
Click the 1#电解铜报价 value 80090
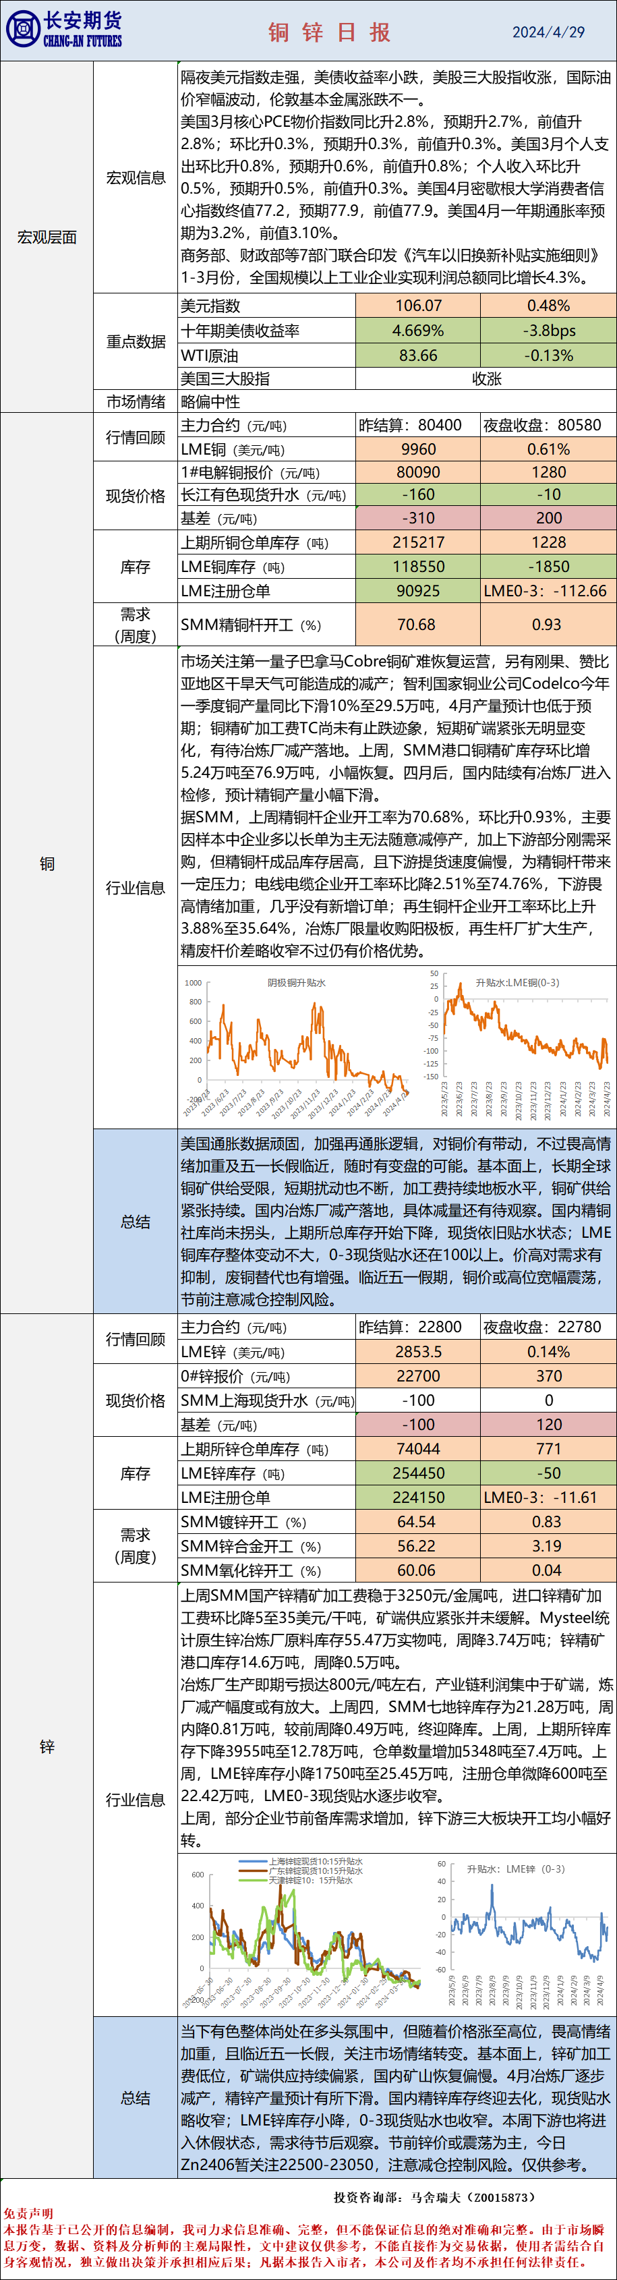click(x=418, y=472)
